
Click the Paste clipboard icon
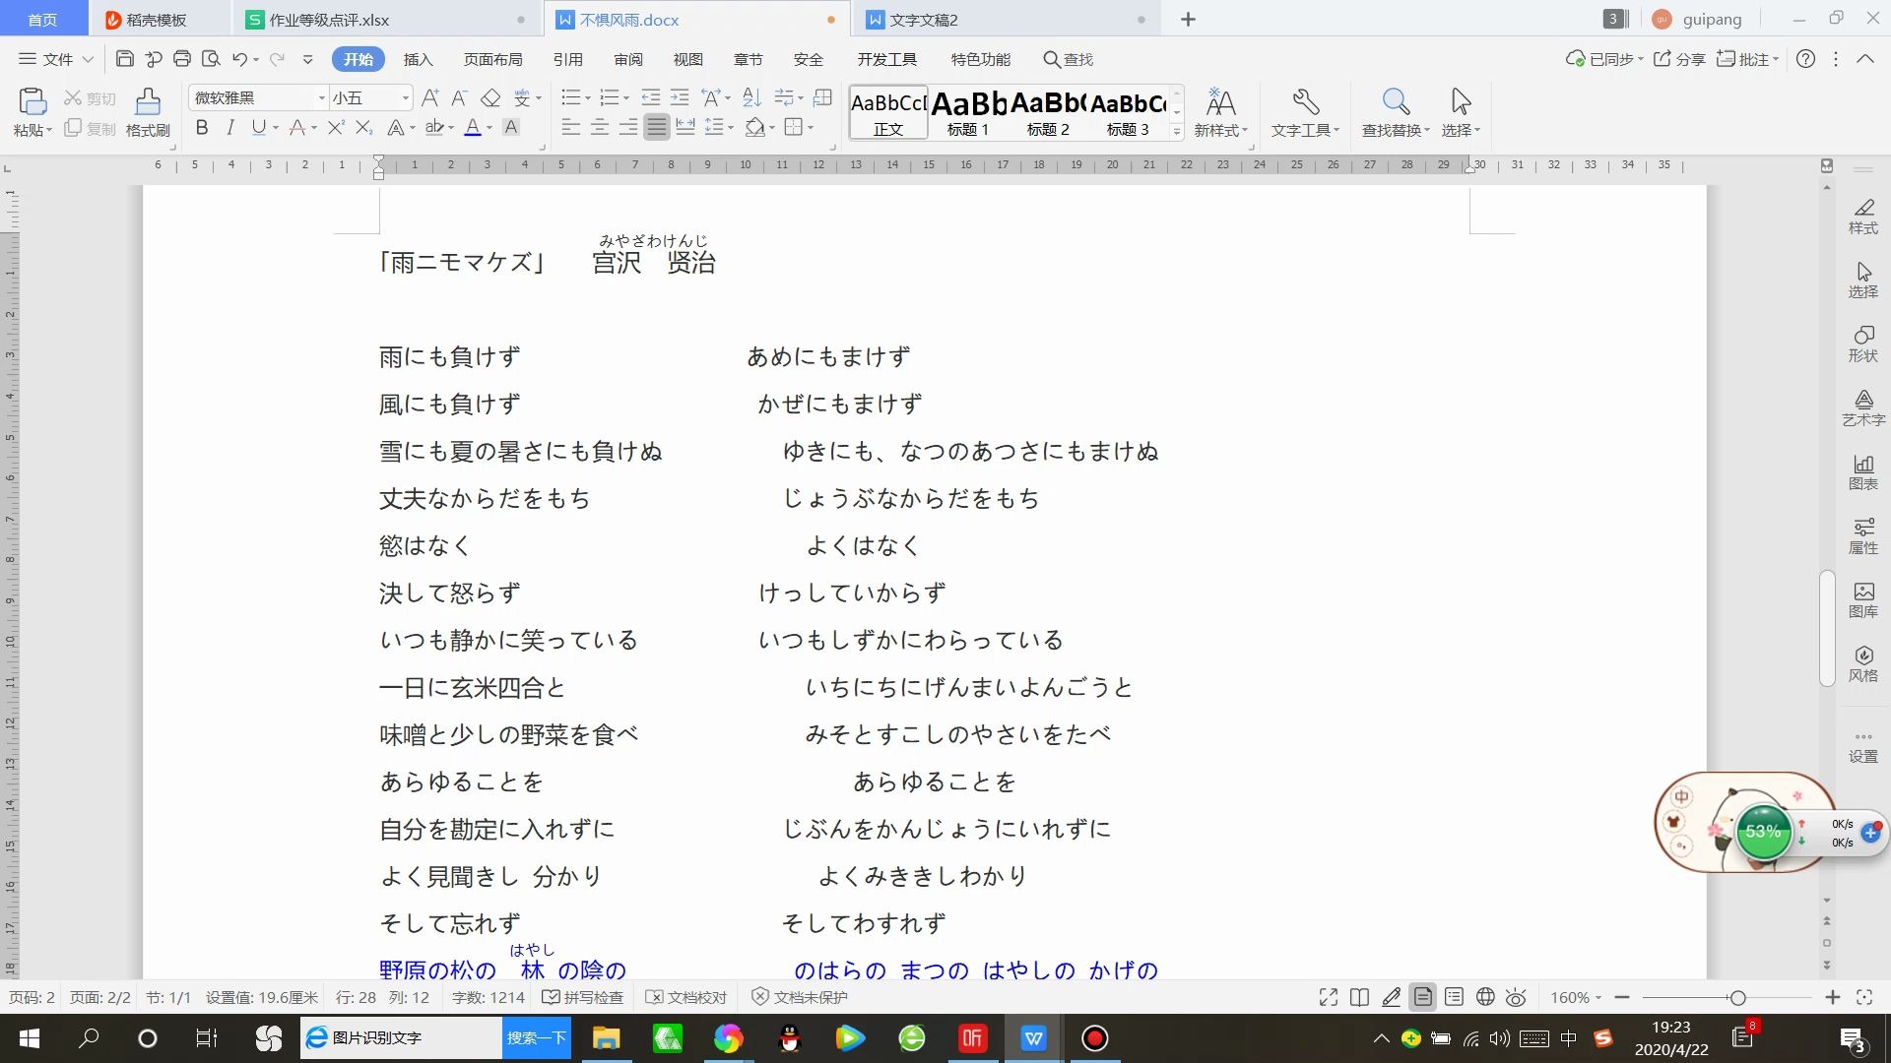[32, 101]
